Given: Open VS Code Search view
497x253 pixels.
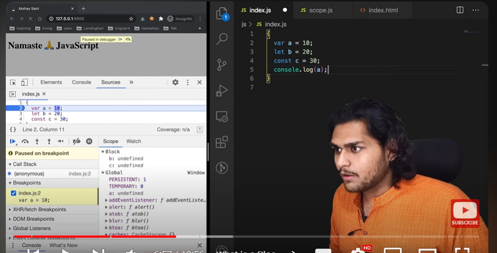Looking at the screenshot, I should (x=222, y=39).
